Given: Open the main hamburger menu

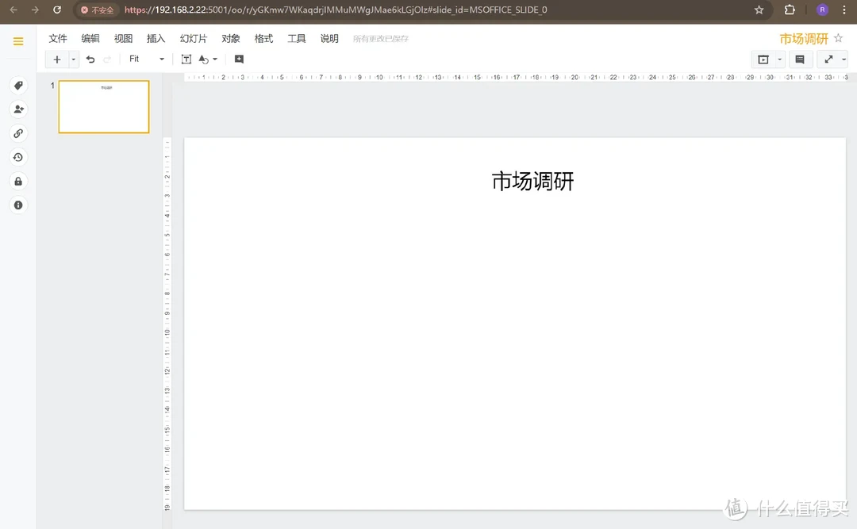Looking at the screenshot, I should point(17,40).
